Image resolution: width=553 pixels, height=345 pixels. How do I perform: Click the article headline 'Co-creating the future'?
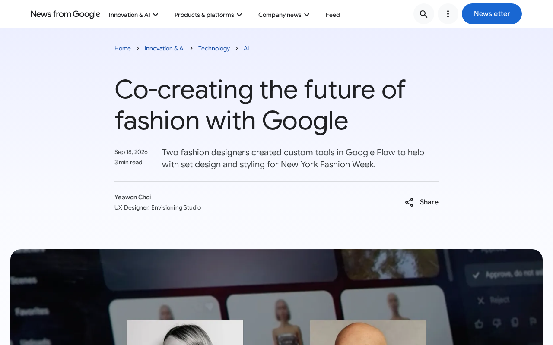(260, 105)
